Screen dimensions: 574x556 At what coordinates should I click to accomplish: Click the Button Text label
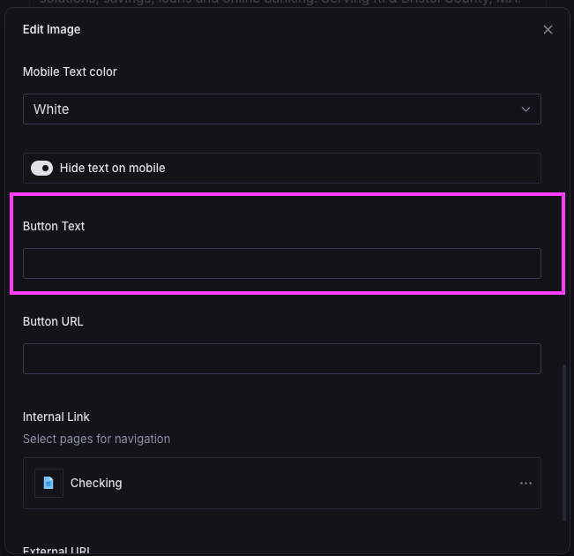[54, 226]
